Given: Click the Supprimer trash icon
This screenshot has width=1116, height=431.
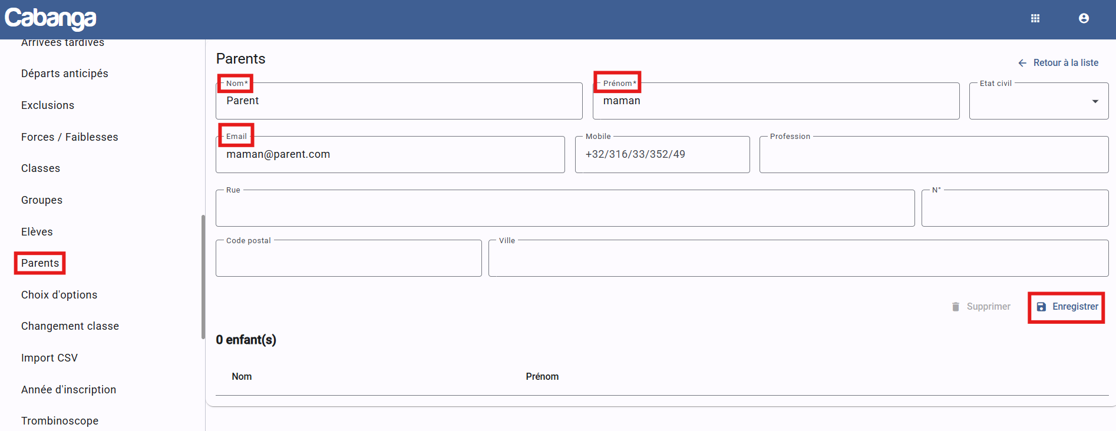Looking at the screenshot, I should coord(955,307).
